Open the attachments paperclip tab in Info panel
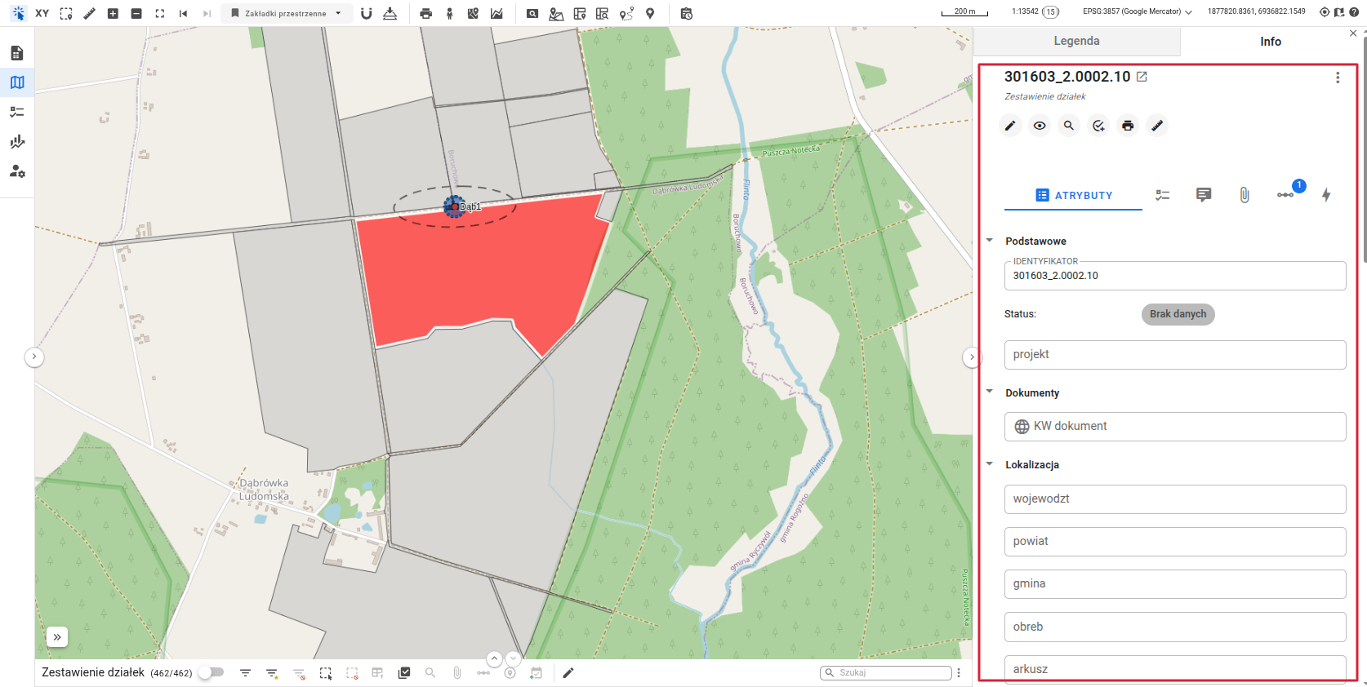 tap(1244, 195)
